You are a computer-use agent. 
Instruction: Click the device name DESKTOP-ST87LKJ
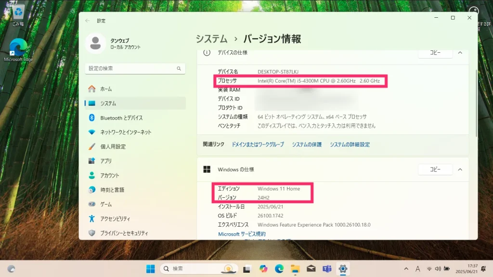point(278,72)
